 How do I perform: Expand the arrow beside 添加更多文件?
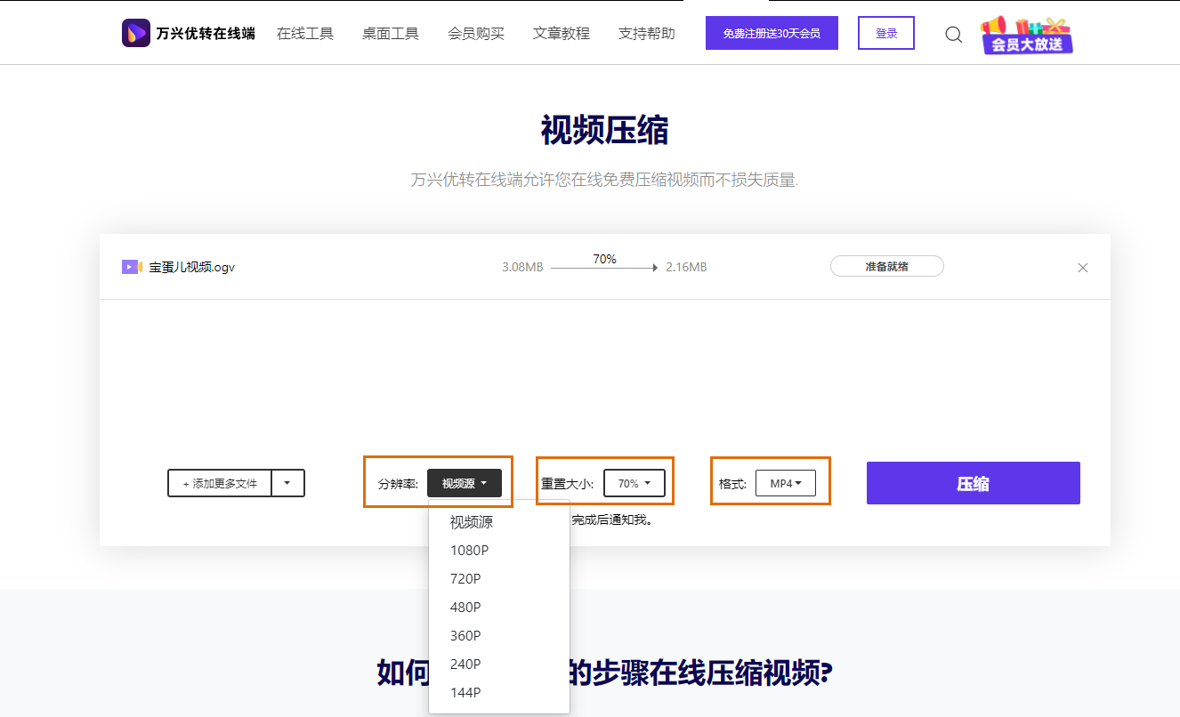(287, 482)
